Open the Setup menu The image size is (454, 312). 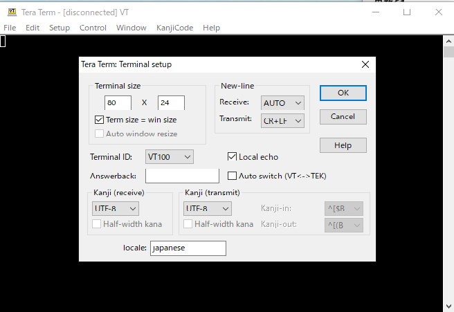pos(60,28)
